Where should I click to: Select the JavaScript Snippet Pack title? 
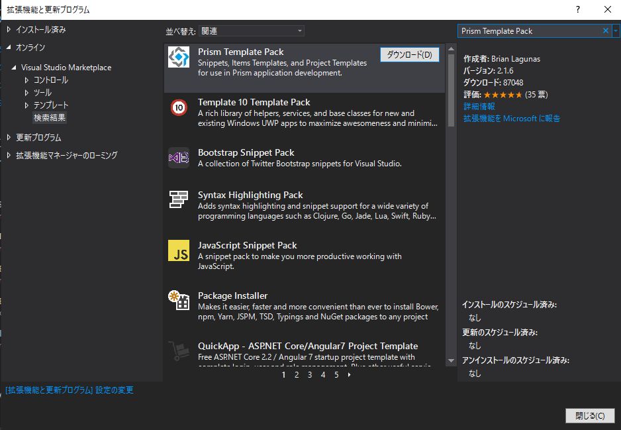click(x=247, y=245)
